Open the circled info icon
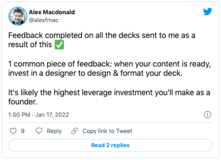This screenshot has height=160, width=221. point(208,115)
